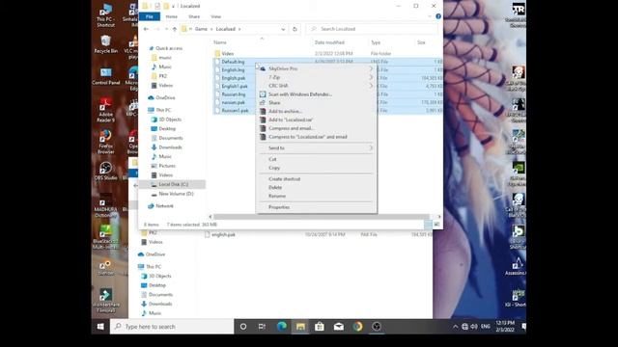This screenshot has width=618, height=347.
Task: Sort by the Size column header
Action: (x=421, y=42)
